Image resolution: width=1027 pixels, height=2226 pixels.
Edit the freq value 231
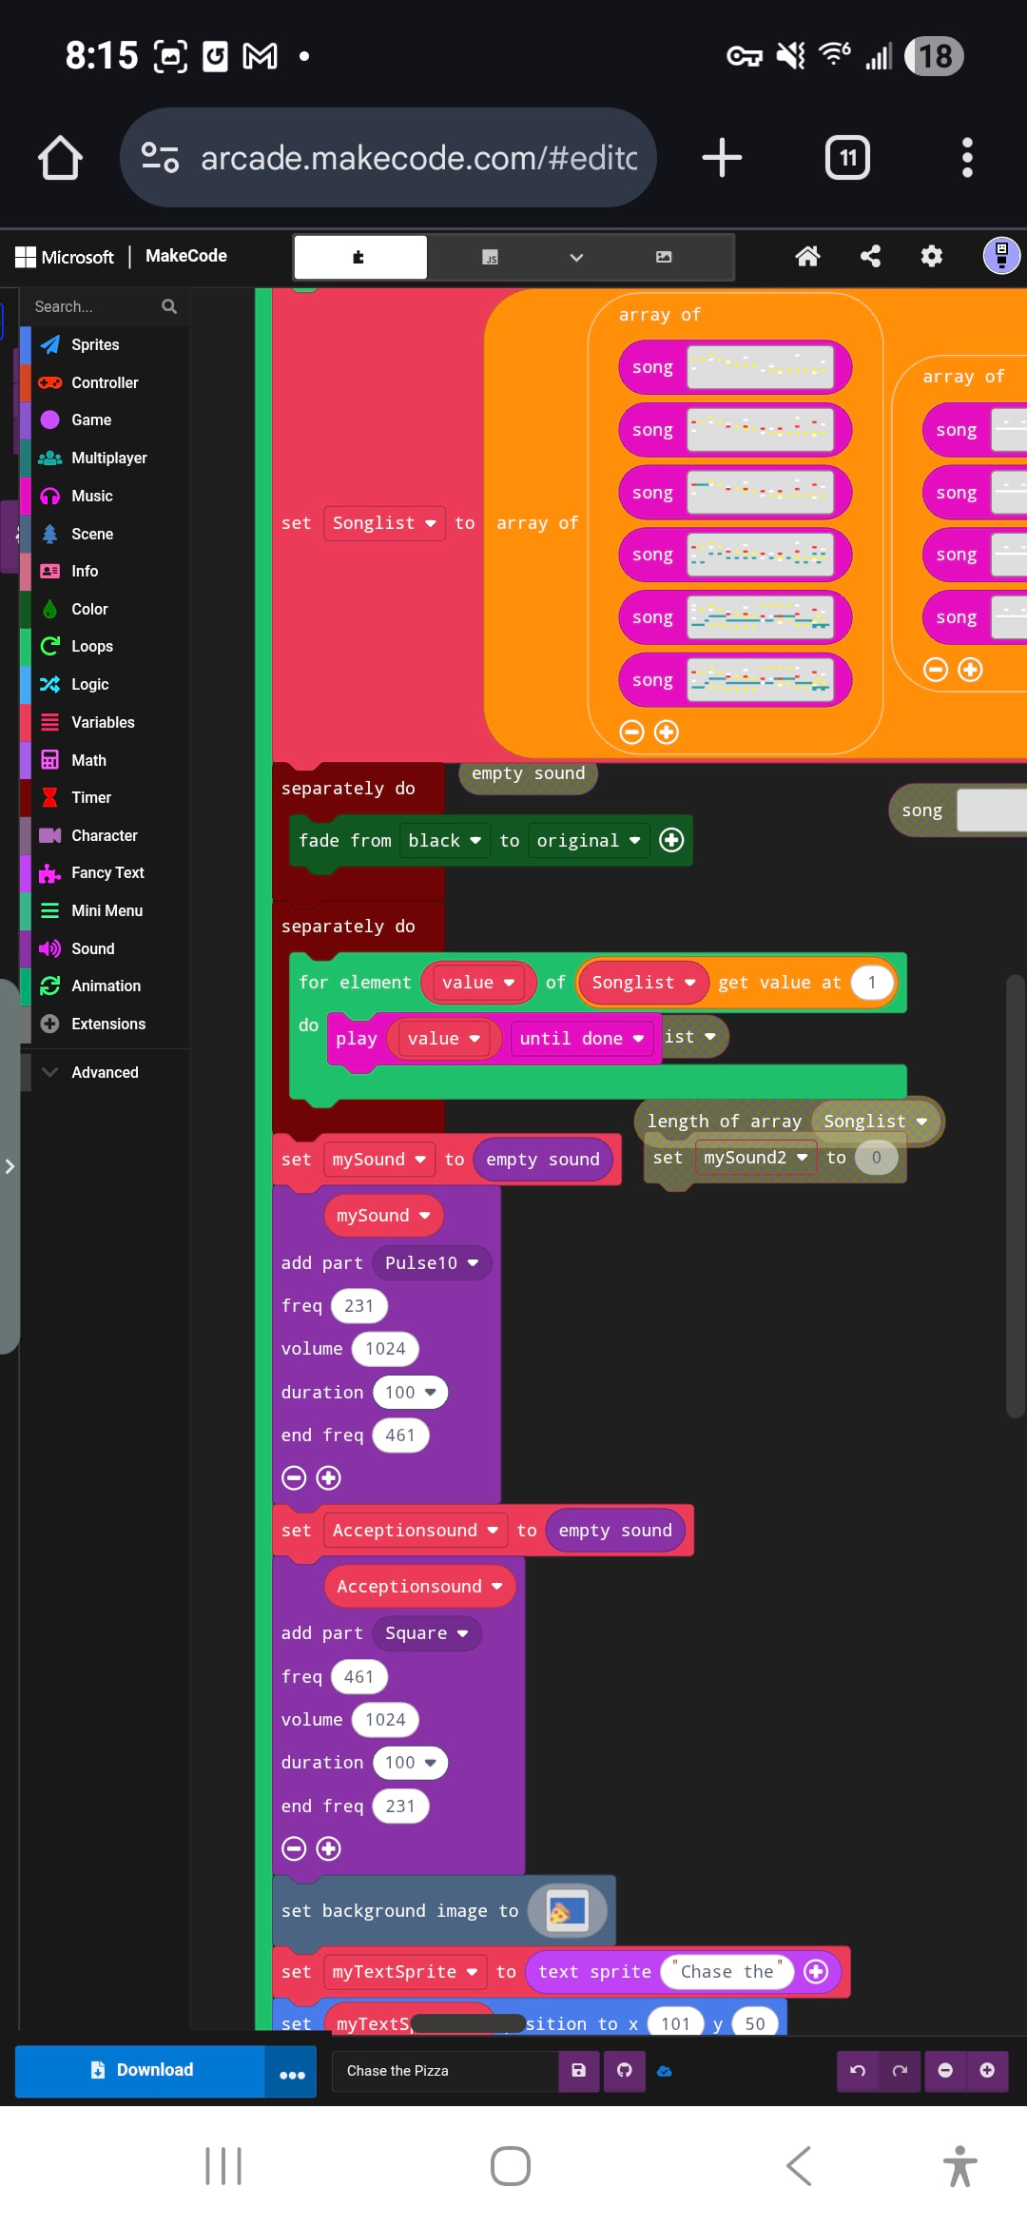pos(358,1305)
